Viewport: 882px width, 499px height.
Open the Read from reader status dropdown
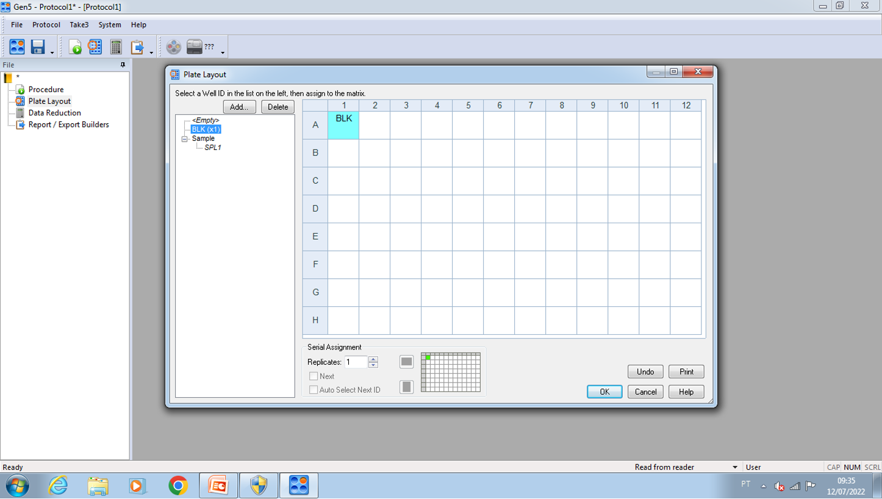tap(734, 467)
